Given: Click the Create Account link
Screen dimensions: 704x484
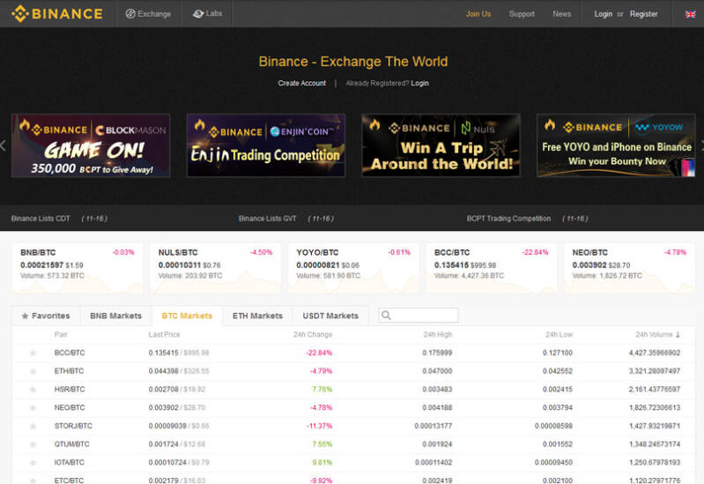Looking at the screenshot, I should pyautogui.click(x=301, y=83).
